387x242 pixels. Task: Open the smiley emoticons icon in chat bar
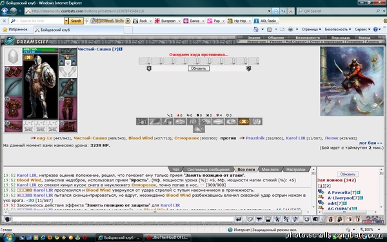(x=306, y=219)
